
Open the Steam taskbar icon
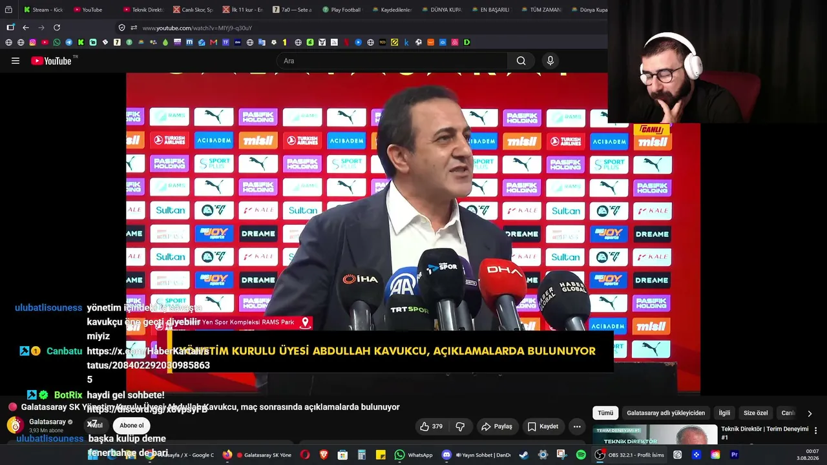tap(523, 455)
